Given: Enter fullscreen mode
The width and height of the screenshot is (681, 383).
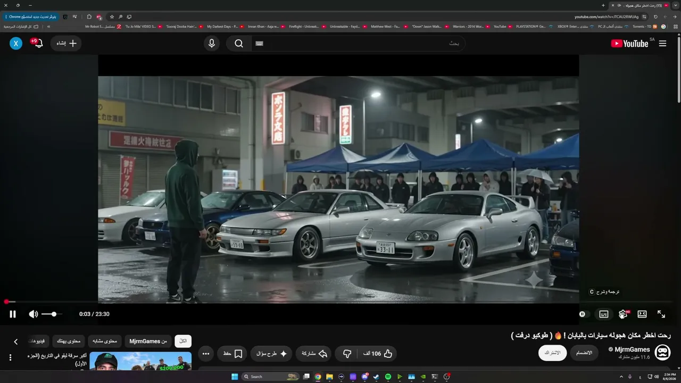Looking at the screenshot, I should pos(661,314).
